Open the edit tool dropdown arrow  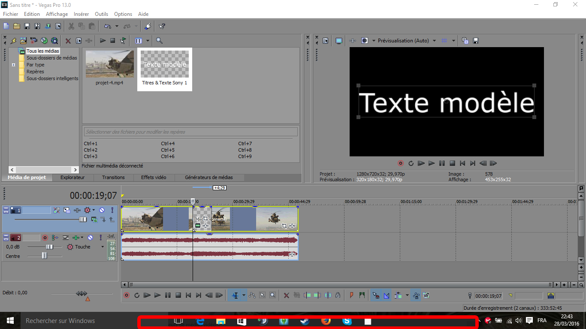click(244, 295)
